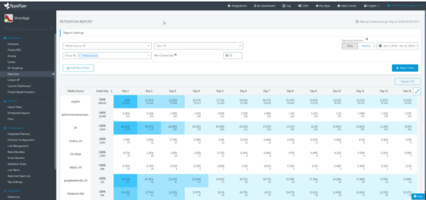The width and height of the screenshot is (426, 200).
Task: Go to Protect360 in the sidebar
Action: point(14,50)
